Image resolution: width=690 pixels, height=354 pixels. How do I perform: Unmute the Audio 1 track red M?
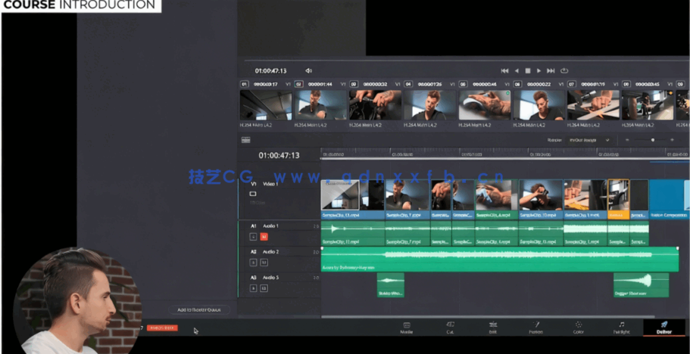point(264,237)
